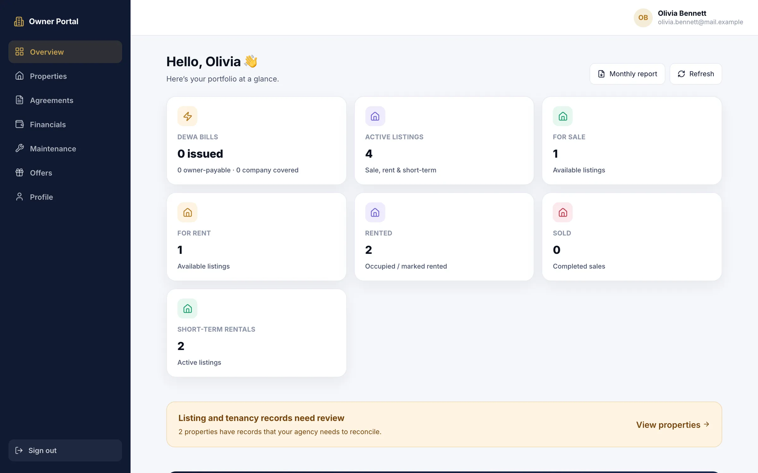758x473 pixels.
Task: Click the OB user avatar
Action: tap(643, 18)
